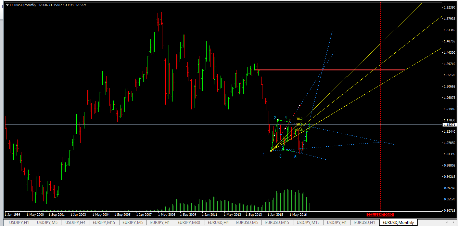
Task: Select the 38.2 Fibonacci level label
Action: [x=299, y=119]
